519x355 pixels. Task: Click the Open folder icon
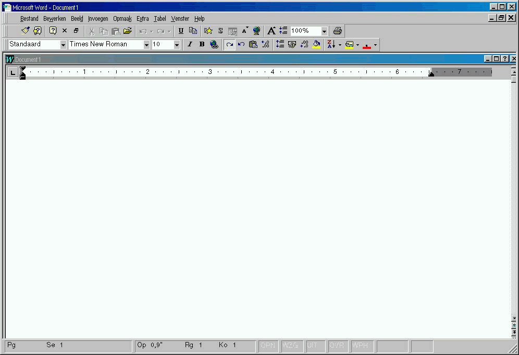coord(128,31)
